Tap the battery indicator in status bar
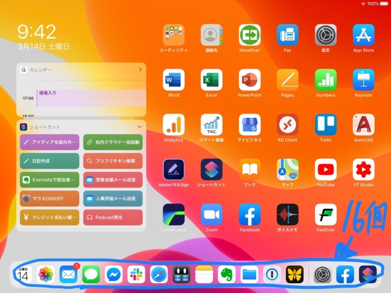391x293 pixels. pos(384,4)
